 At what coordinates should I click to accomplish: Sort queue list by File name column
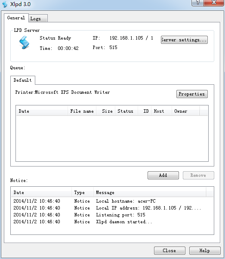82,111
